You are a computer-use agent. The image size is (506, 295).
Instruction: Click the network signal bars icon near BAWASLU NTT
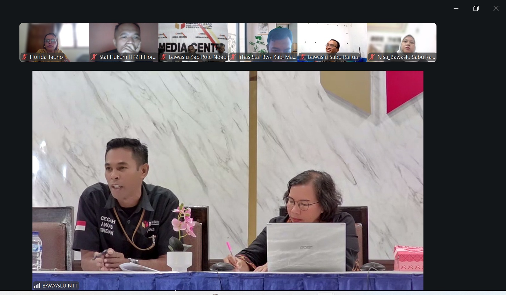click(37, 286)
